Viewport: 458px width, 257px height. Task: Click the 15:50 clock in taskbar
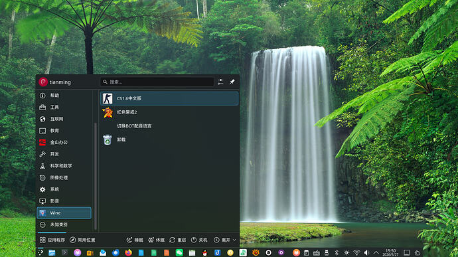coord(390,252)
